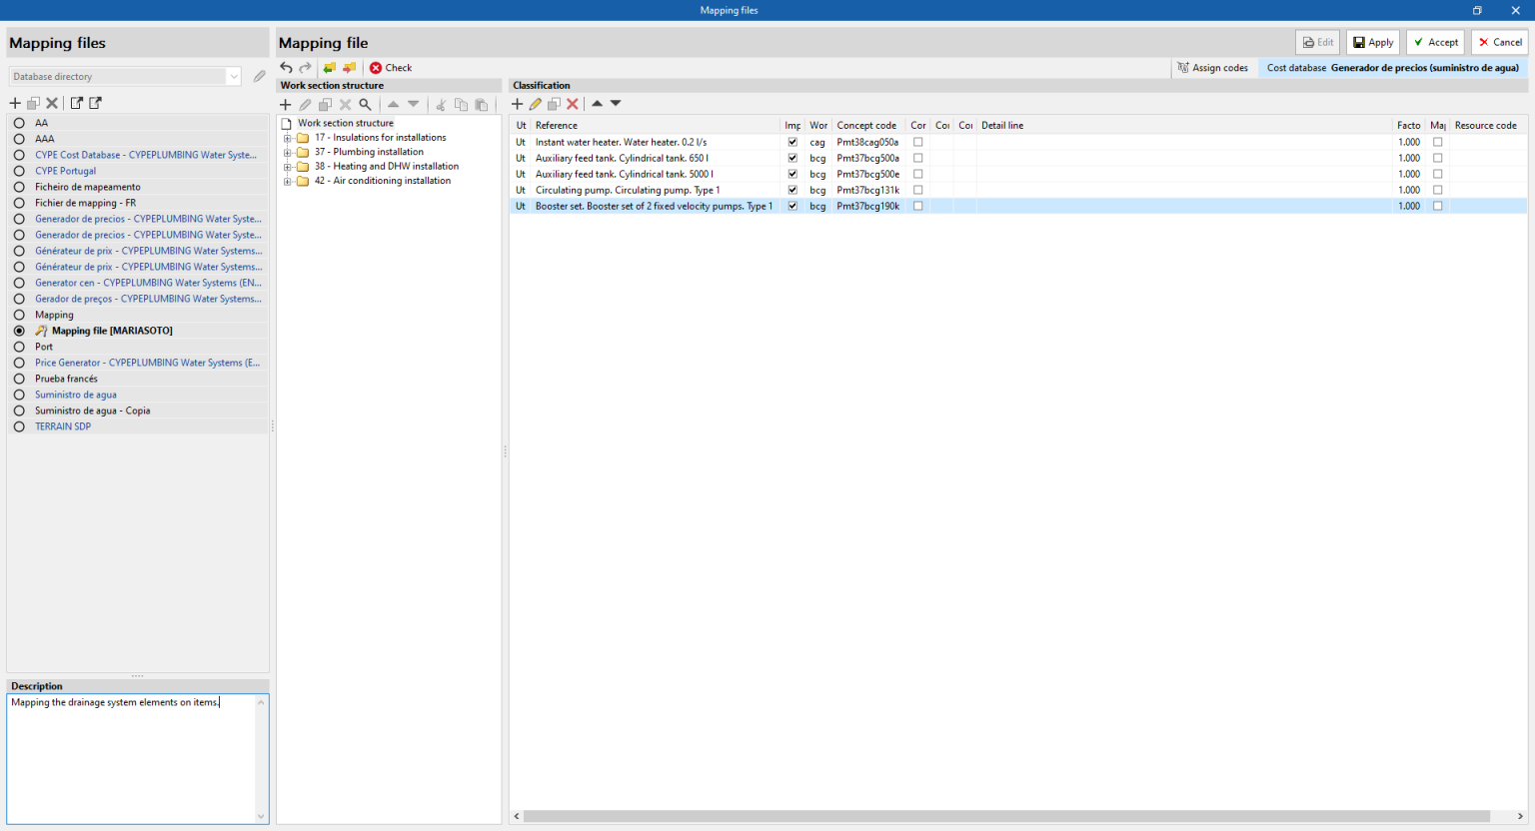Click the Facto column header

pos(1409,126)
